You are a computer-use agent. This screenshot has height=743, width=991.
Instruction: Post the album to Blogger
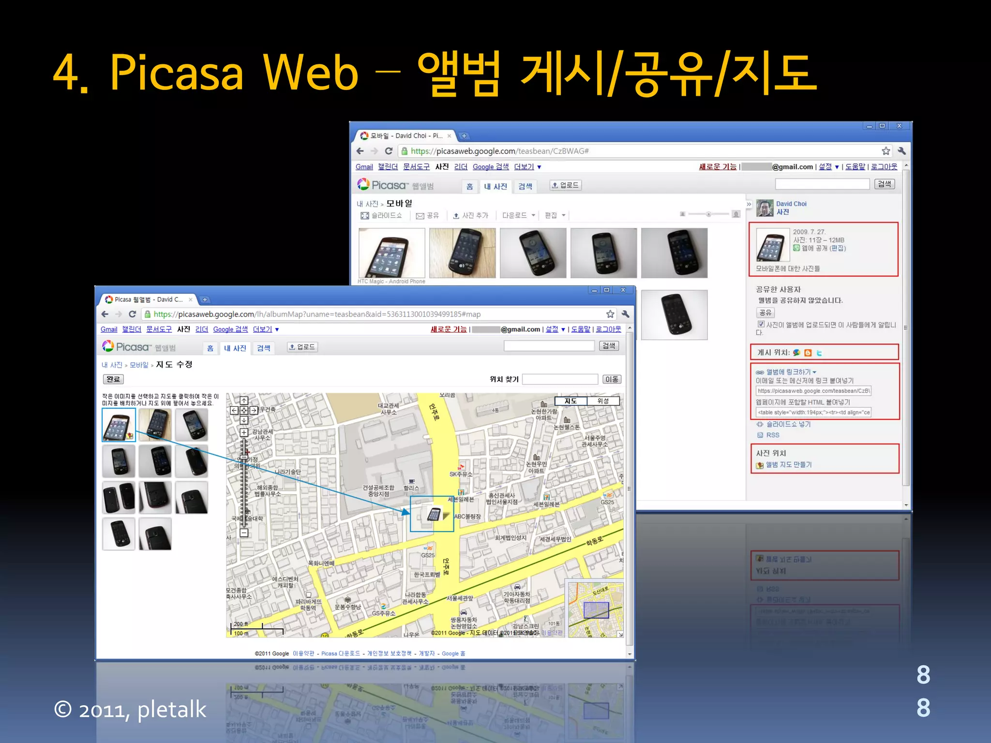point(808,353)
